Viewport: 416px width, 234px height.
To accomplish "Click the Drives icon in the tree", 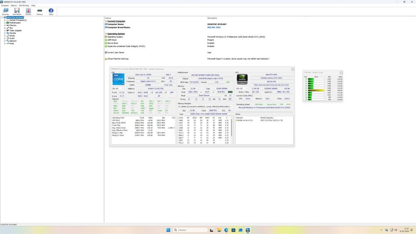I will click(x=7, y=36).
